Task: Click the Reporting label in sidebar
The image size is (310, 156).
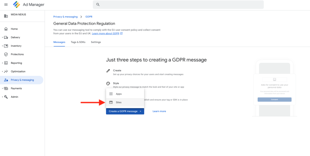Action: 16,63
